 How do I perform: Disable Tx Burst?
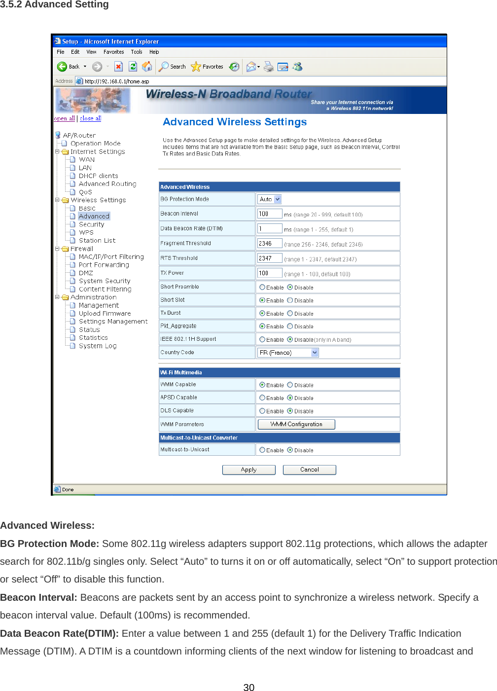tap(290, 313)
